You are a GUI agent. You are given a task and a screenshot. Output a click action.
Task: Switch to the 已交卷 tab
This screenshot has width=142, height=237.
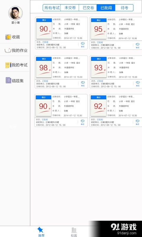(x=88, y=8)
